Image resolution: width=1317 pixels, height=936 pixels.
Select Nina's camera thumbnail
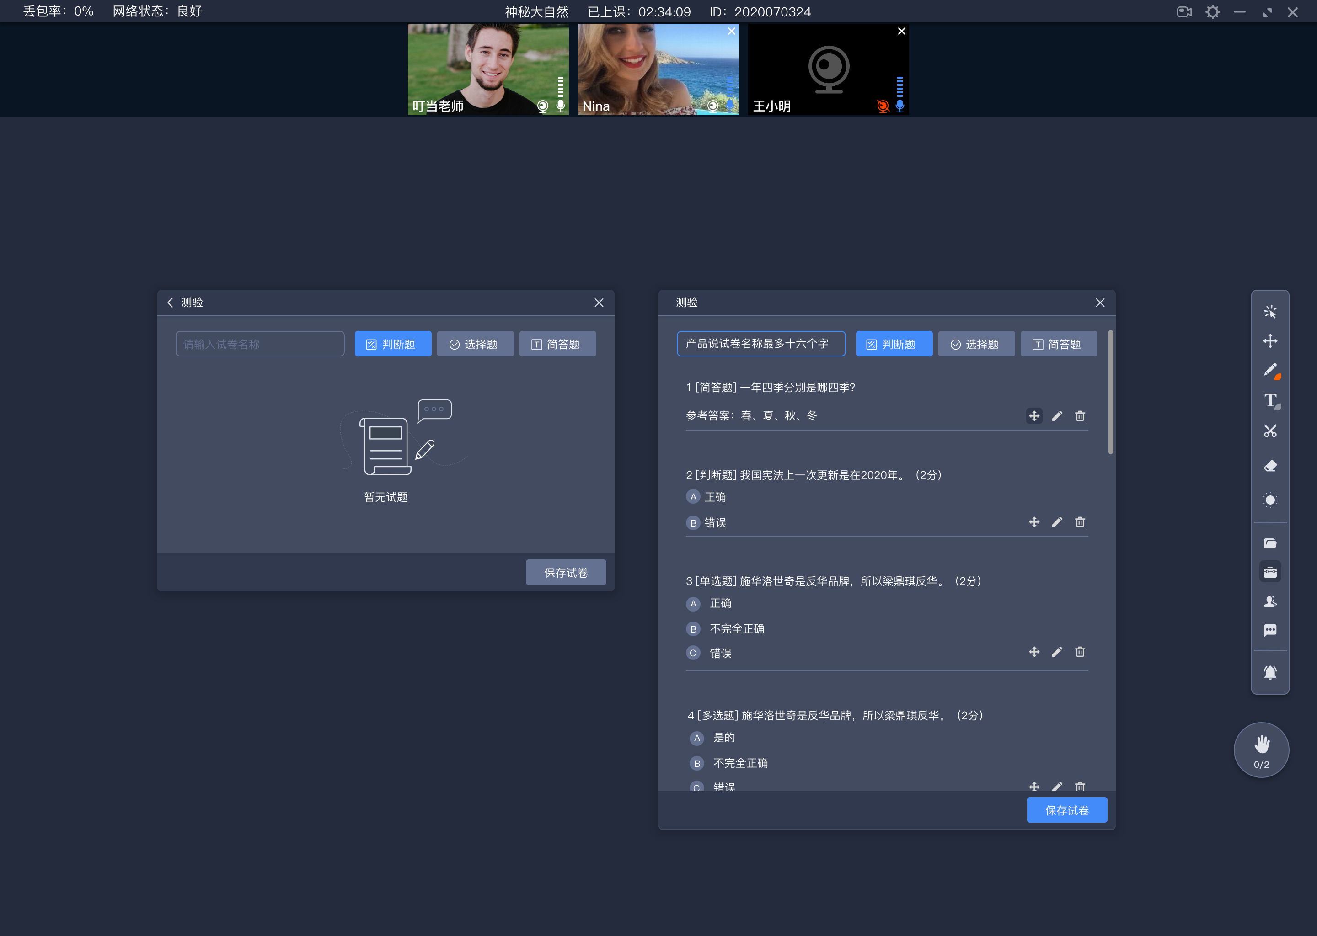pyautogui.click(x=658, y=69)
